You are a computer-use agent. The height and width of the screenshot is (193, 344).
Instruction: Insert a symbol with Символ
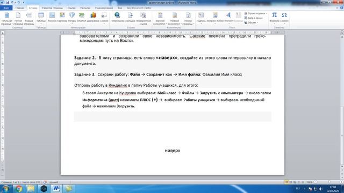284,18
